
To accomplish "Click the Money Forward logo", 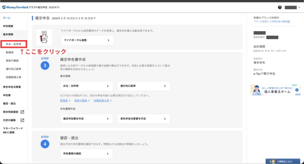I will point(15,7).
